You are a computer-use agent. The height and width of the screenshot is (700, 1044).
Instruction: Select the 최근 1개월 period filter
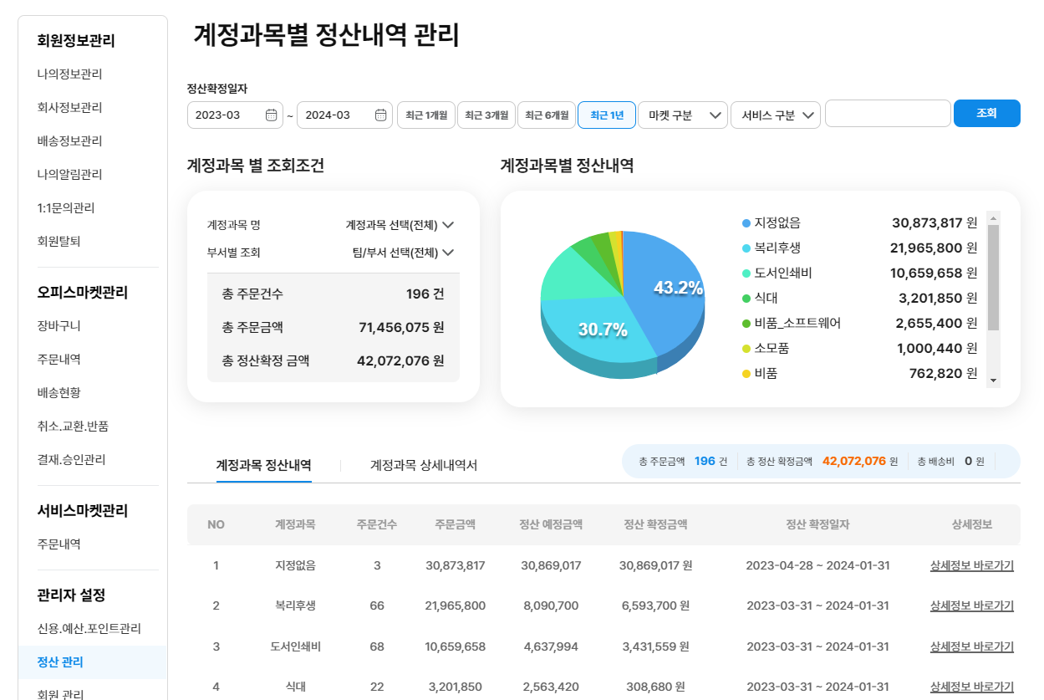click(x=426, y=115)
